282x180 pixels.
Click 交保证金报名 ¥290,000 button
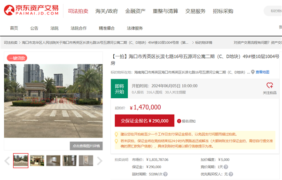145,121
